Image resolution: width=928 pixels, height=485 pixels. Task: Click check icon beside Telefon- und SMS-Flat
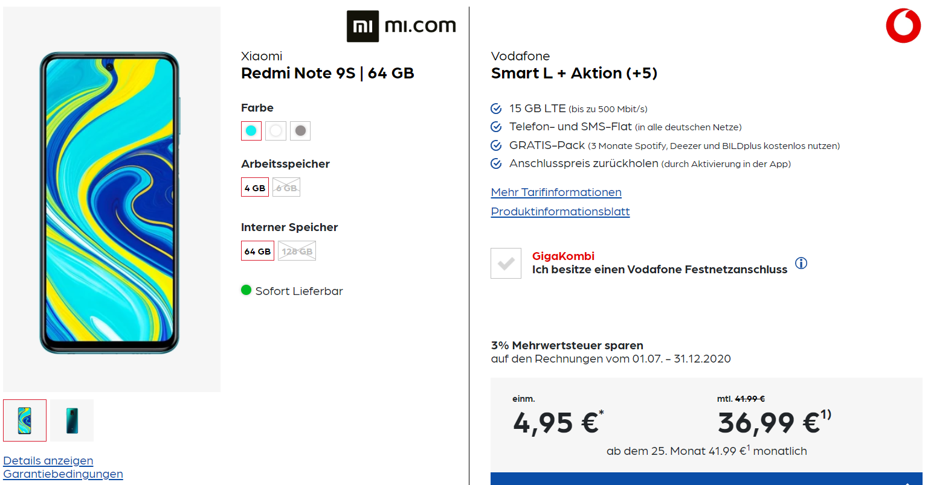tap(496, 127)
